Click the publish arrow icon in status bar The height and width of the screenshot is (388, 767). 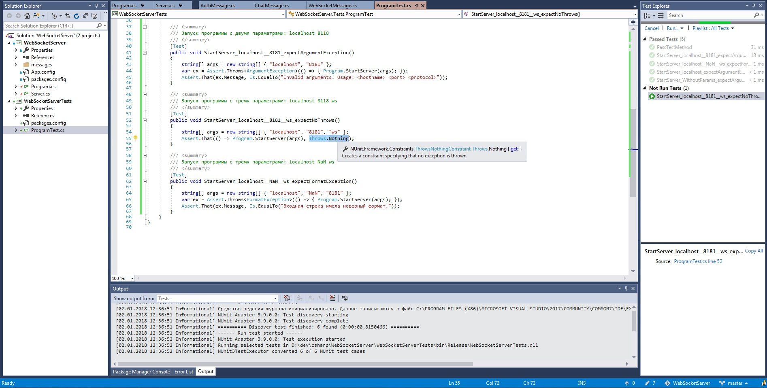627,383
